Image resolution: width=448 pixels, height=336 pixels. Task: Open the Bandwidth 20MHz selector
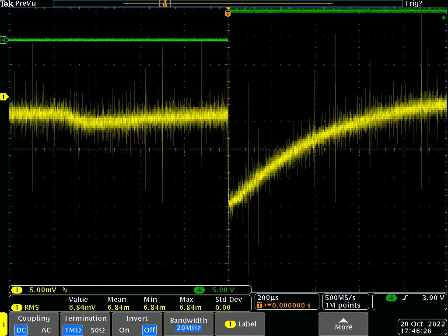189,324
